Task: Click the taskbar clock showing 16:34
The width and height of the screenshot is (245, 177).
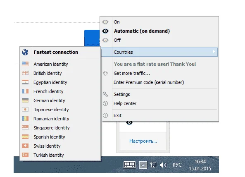Action: [x=200, y=165]
